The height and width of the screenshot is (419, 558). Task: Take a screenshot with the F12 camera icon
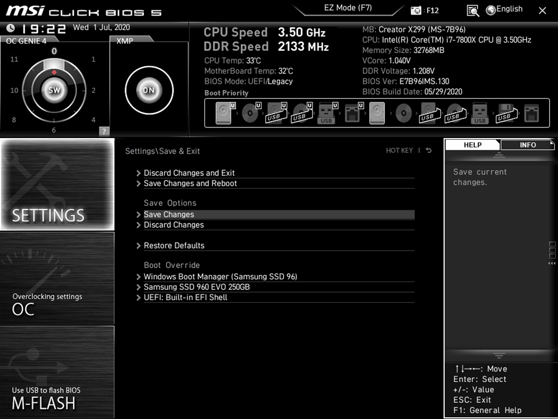(416, 11)
